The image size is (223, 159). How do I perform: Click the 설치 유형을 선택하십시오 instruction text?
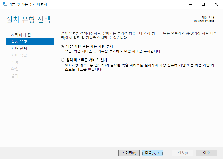coord(139,35)
